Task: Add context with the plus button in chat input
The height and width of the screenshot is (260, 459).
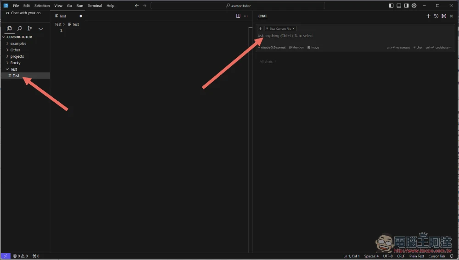Action: pyautogui.click(x=261, y=28)
